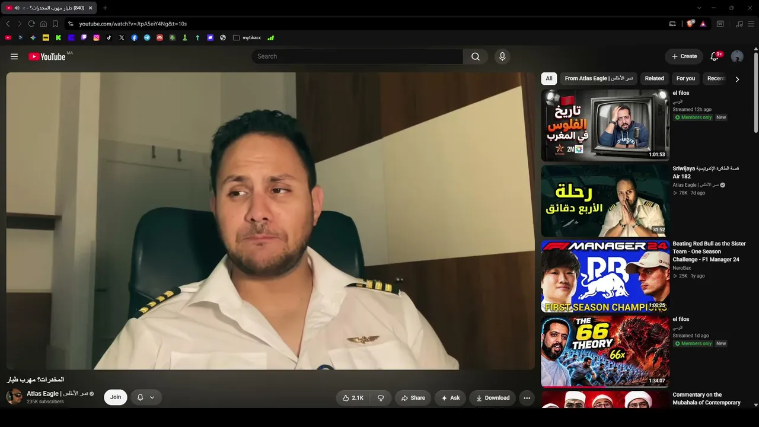Viewport: 759px width, 427px height.
Task: Open the Twitch bookmark
Action: pos(84,37)
